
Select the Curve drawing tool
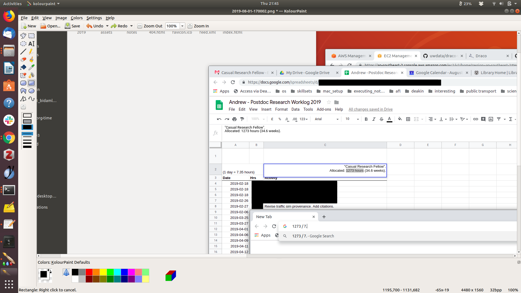[31, 99]
